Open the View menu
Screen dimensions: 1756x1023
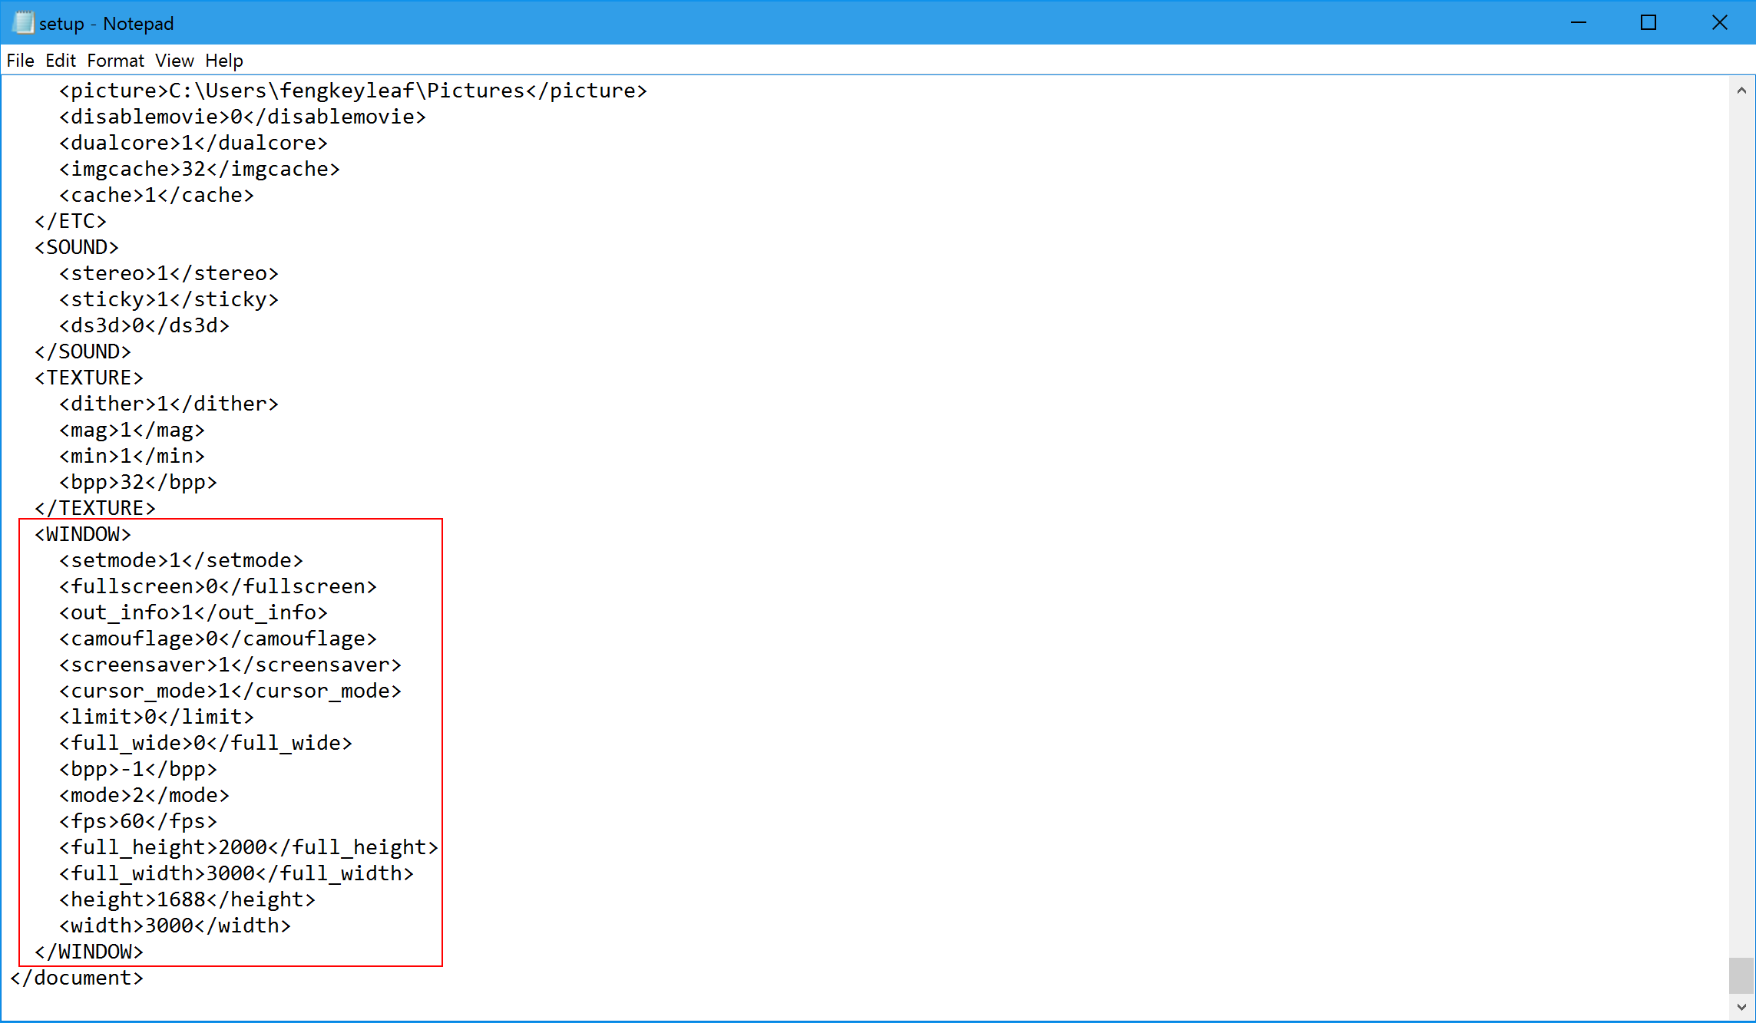coord(174,61)
